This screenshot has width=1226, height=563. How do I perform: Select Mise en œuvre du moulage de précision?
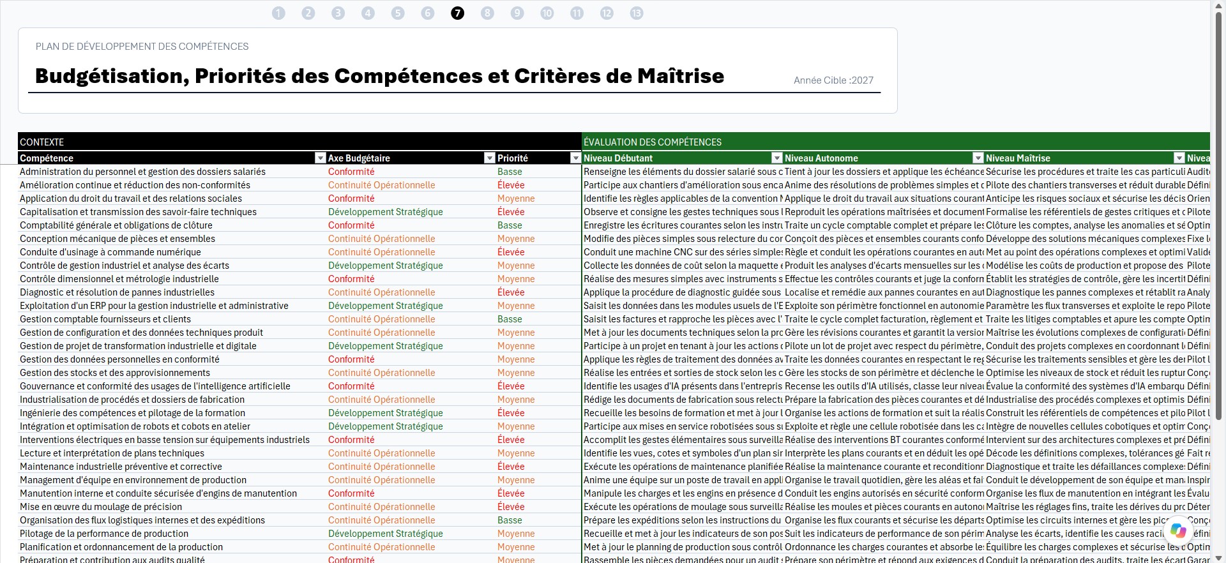(x=172, y=506)
